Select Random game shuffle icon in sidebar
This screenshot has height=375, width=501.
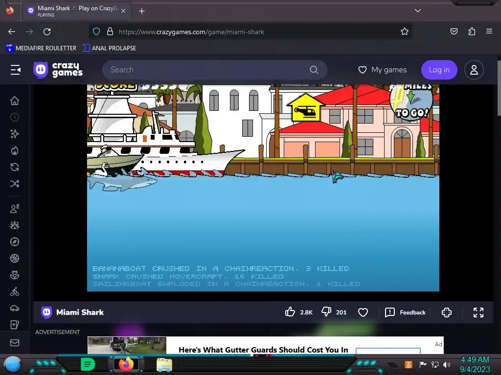click(15, 184)
